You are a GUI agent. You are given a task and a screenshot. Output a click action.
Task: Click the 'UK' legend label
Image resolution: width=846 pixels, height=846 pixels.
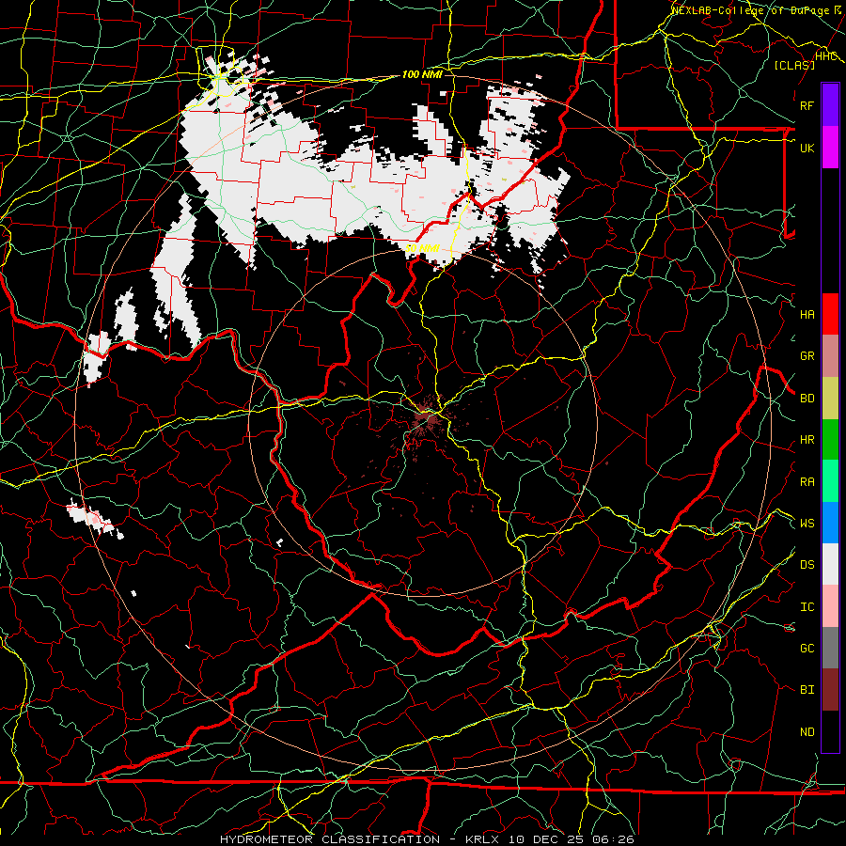[x=807, y=148]
